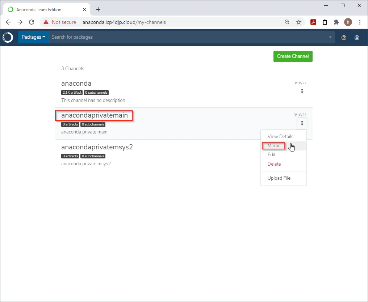Click the anaconda 0 subchannels badge
The width and height of the screenshot is (368, 302).
96,93
